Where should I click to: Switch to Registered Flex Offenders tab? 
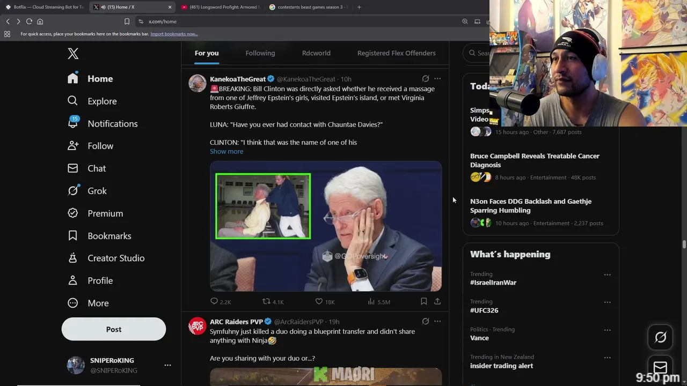[x=397, y=53]
